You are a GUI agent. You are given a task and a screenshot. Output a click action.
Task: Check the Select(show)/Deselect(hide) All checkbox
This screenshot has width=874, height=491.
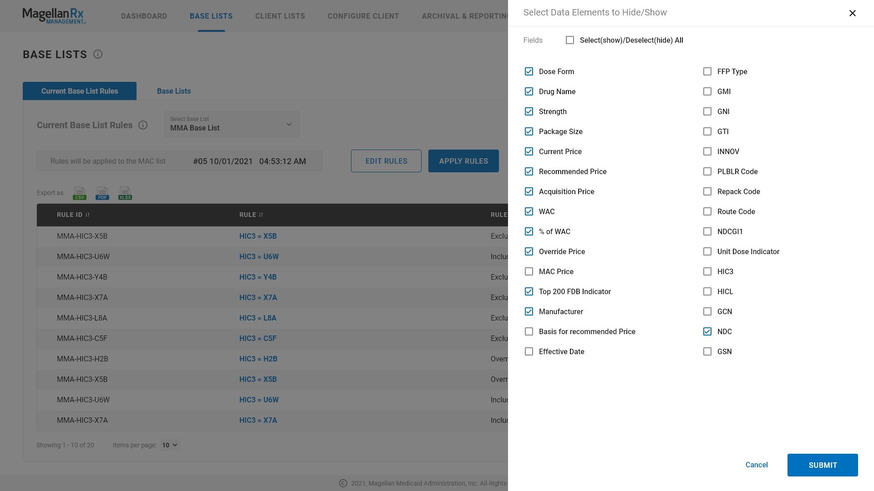tap(569, 40)
